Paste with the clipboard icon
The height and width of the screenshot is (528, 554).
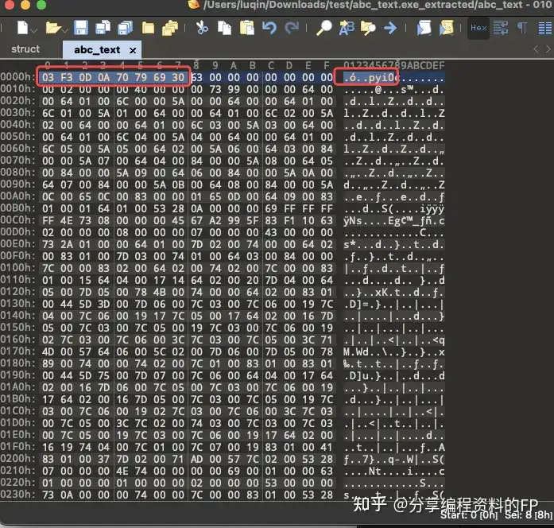pos(247,28)
